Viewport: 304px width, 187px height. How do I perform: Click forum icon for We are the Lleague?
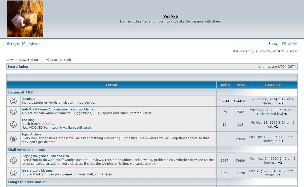(x=13, y=173)
